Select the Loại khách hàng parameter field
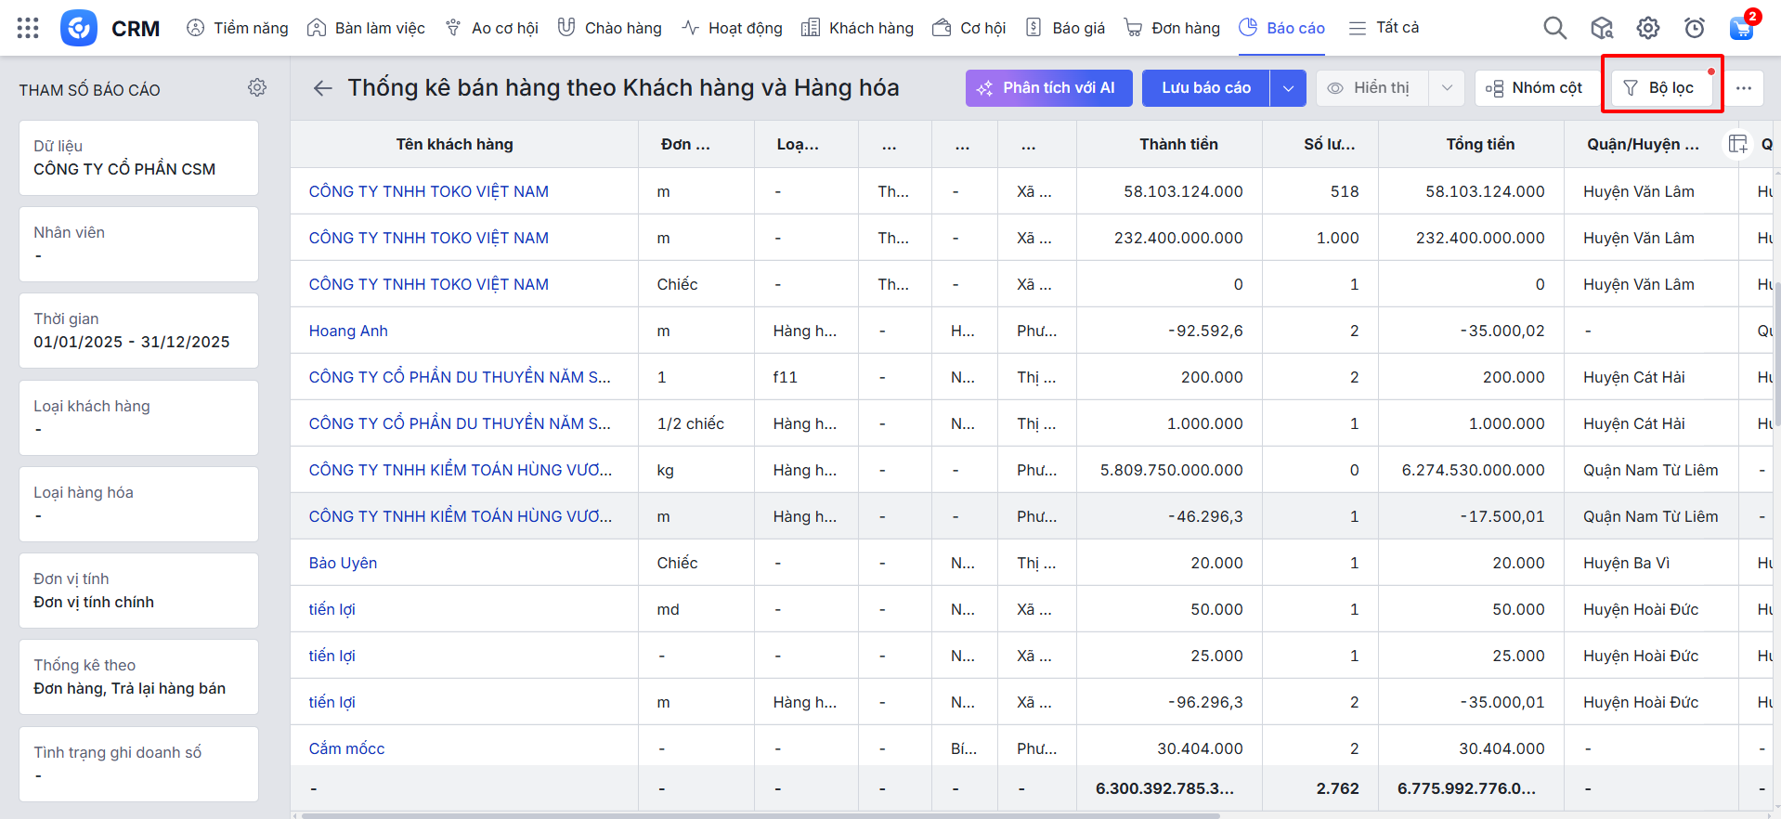Screen dimensions: 1781x819 (138, 417)
